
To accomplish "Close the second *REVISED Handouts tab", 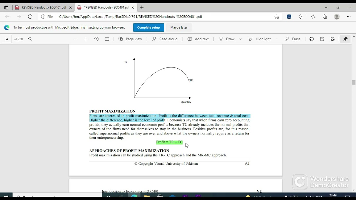I will point(133,7).
